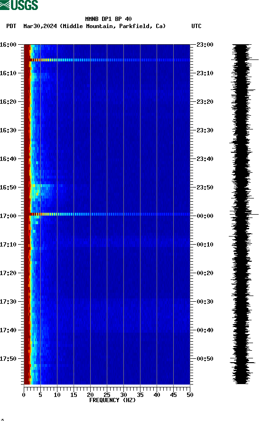This screenshot has height=425, width=262.
Task: Click the 16:40 PDT time label
Action: pos(8,159)
